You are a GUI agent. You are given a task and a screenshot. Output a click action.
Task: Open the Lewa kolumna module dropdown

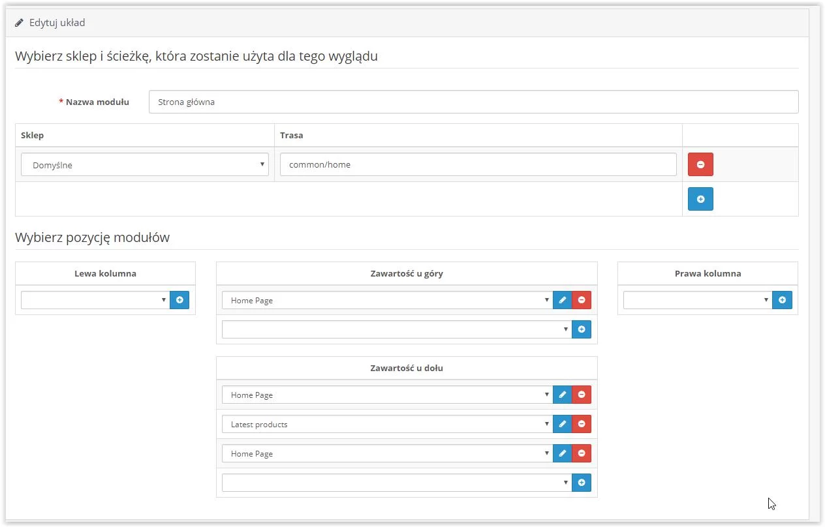point(95,300)
